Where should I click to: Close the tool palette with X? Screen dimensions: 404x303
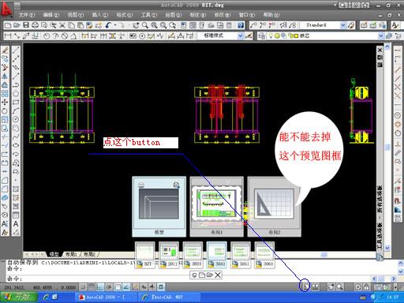(x=380, y=50)
